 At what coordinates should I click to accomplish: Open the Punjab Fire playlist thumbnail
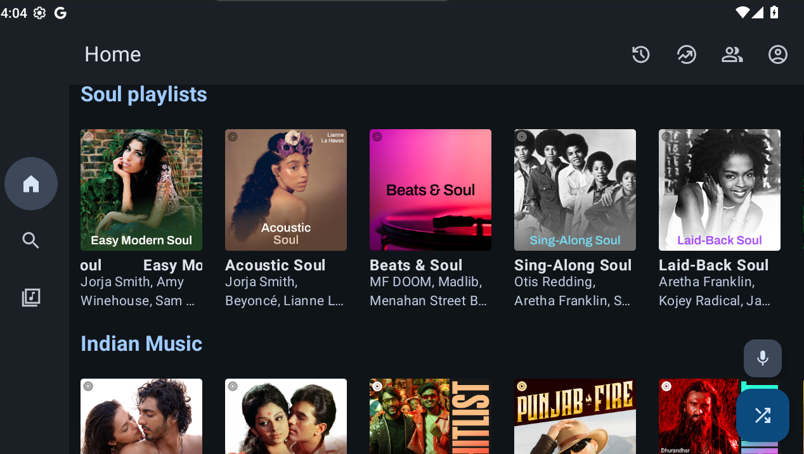575,416
